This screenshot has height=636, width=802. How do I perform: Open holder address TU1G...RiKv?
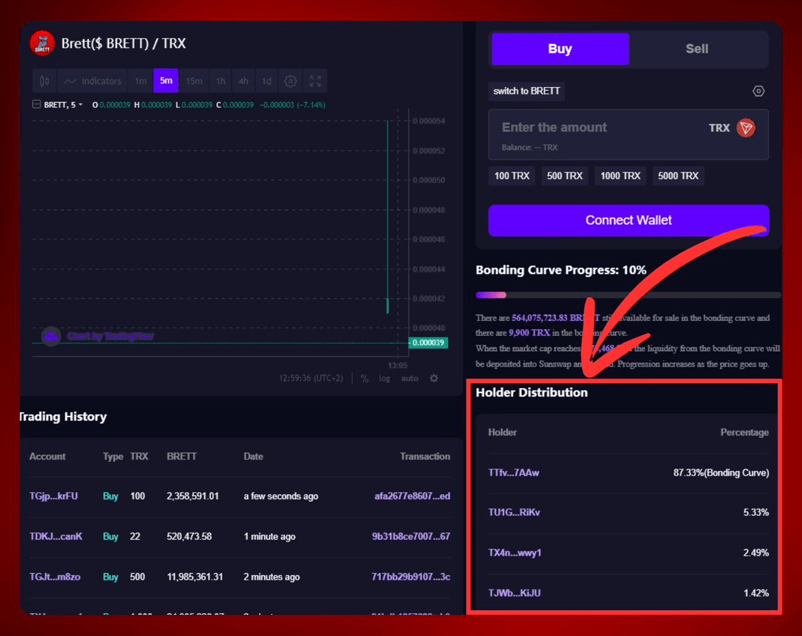514,512
